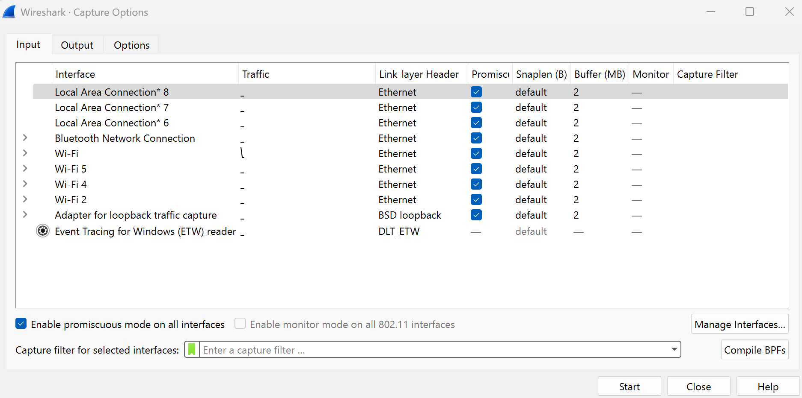Toggle promiscuous checkbox in the Wi-Fi row
The height and width of the screenshot is (398, 802).
(x=476, y=153)
